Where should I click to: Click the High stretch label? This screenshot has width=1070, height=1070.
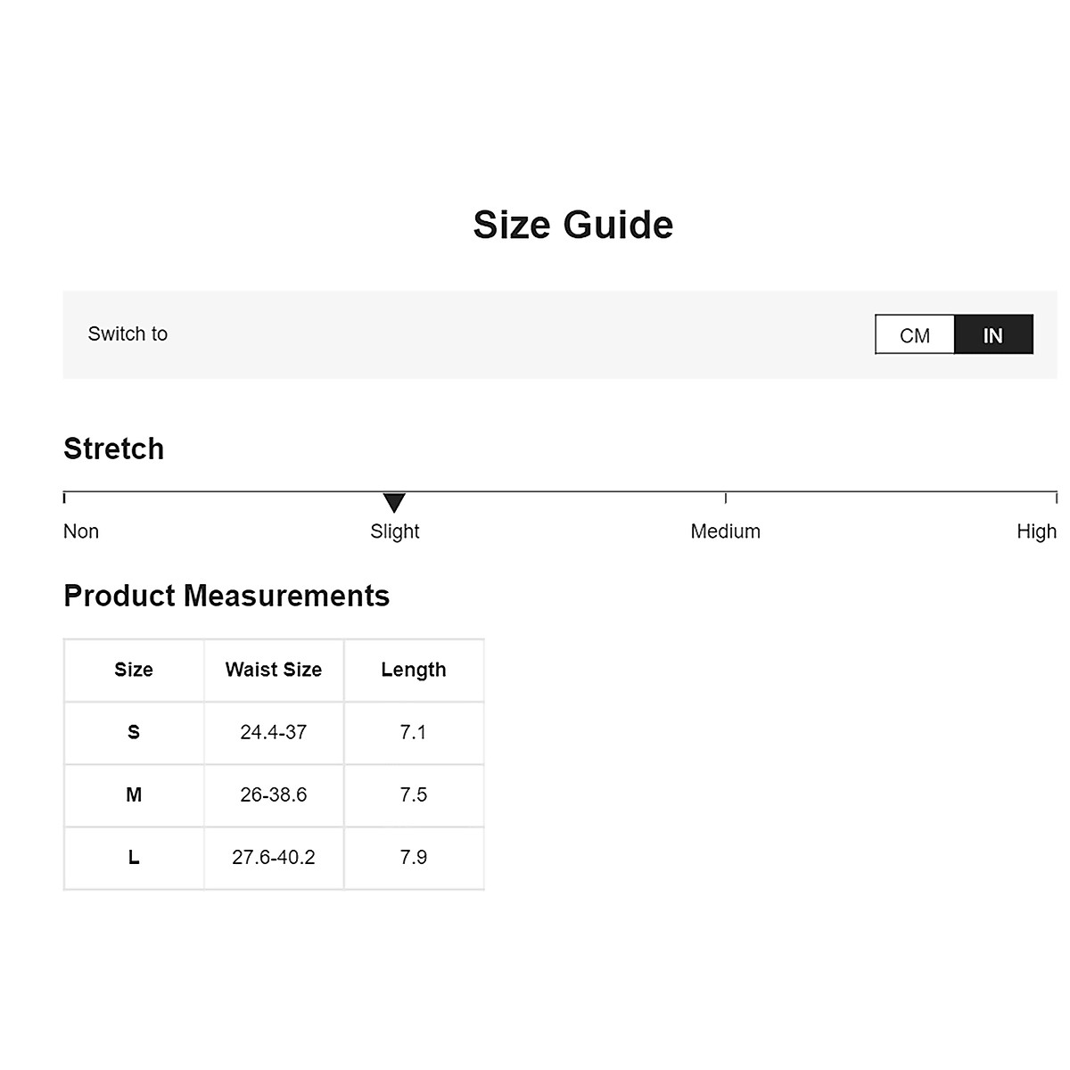click(1036, 531)
